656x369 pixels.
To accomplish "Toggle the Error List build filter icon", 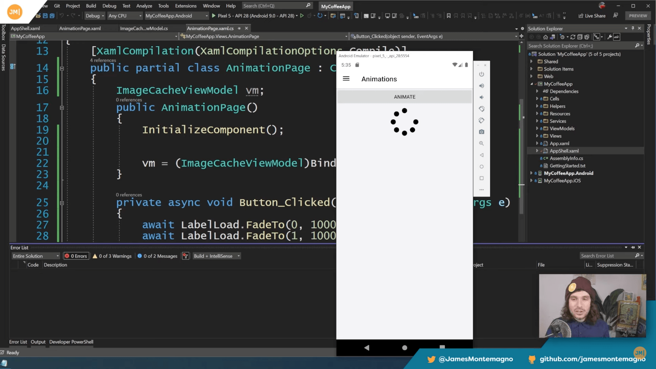I will [185, 256].
